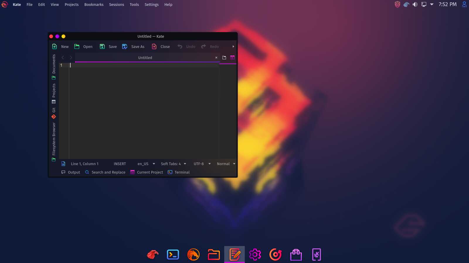The width and height of the screenshot is (469, 263).
Task: Click inside the empty editor text area
Action: click(x=144, y=111)
